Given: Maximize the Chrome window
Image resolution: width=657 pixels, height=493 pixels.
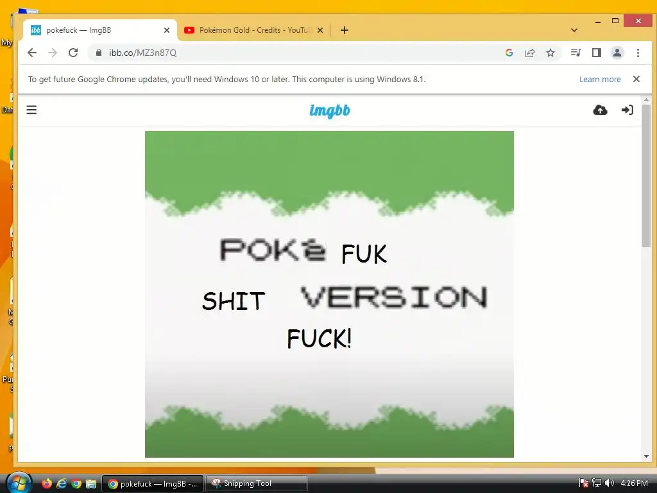Looking at the screenshot, I should (615, 21).
